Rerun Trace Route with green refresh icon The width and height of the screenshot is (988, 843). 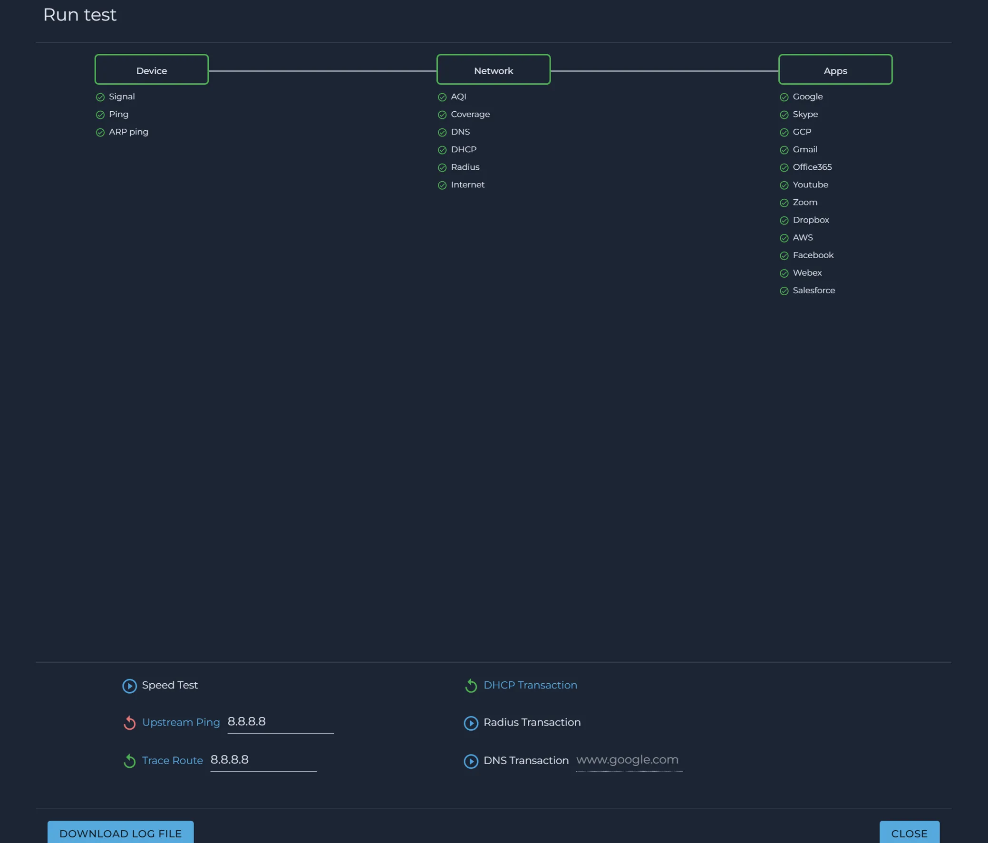pos(129,761)
